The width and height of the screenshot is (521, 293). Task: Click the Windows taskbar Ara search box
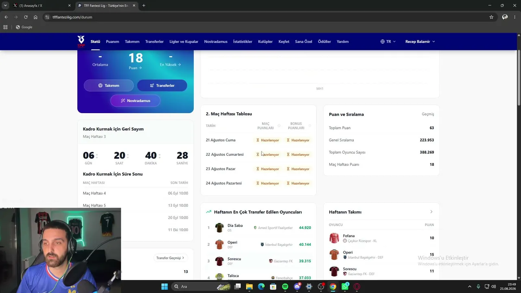200,286
